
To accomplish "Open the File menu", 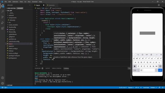I will (x=6, y=2).
